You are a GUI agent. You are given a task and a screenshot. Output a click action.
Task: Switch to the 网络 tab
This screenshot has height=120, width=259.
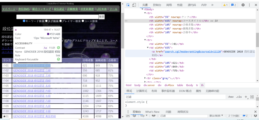pyautogui.click(x=169, y=5)
